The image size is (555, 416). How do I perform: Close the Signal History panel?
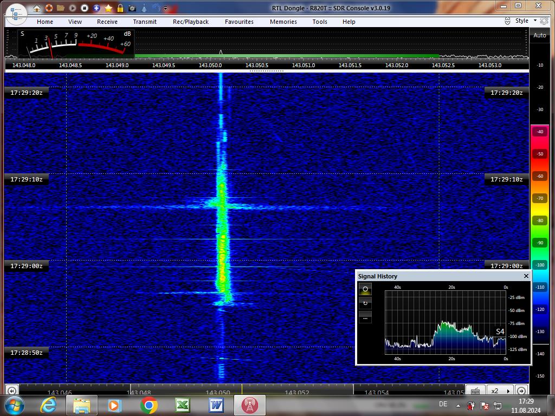point(526,276)
